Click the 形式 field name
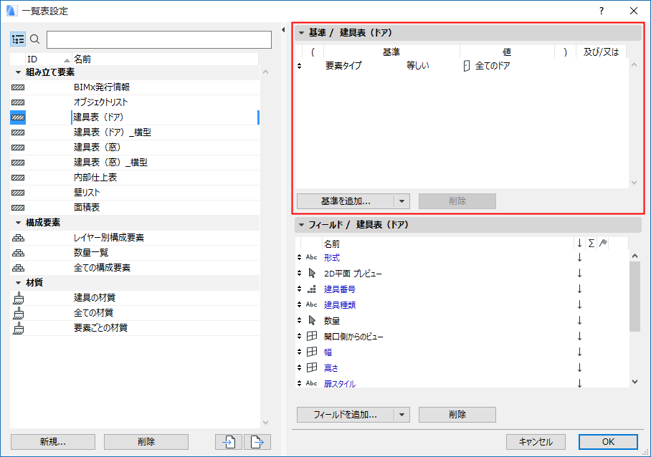Screen dimensions: 651x457 click(332, 258)
